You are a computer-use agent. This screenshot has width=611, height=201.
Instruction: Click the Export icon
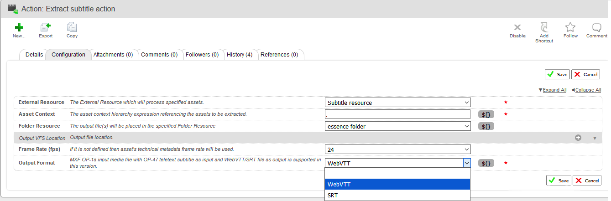coord(45,28)
